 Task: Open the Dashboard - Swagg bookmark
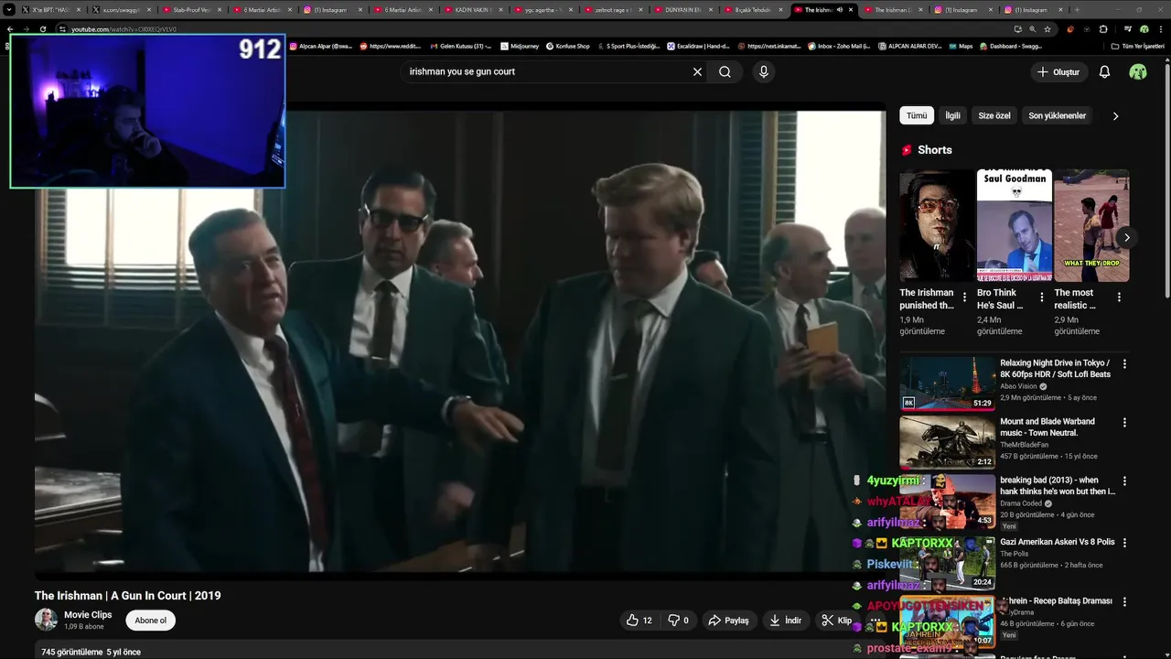tap(1010, 46)
